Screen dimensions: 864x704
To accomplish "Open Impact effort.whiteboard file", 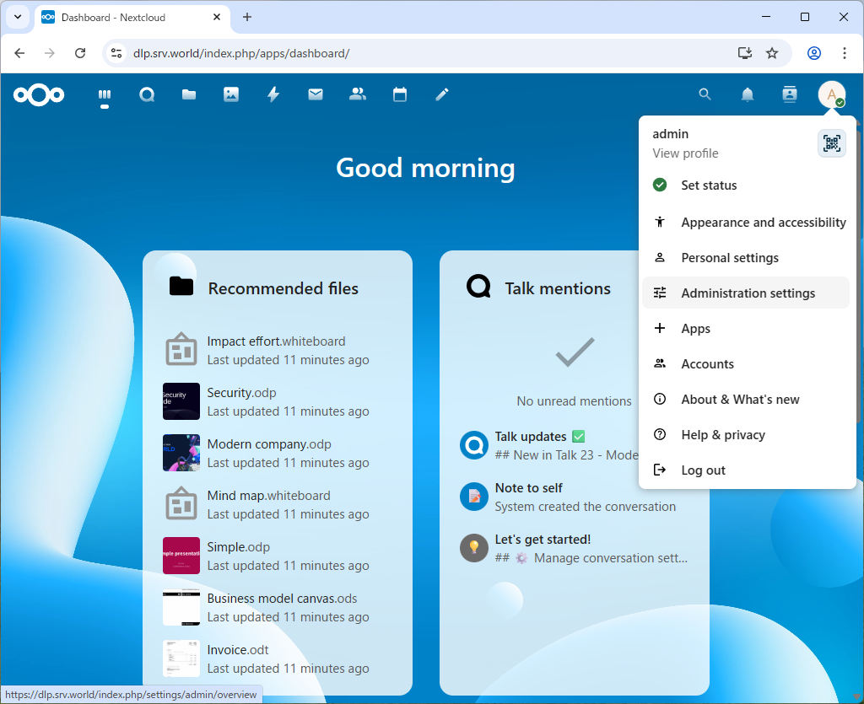I will (x=277, y=350).
